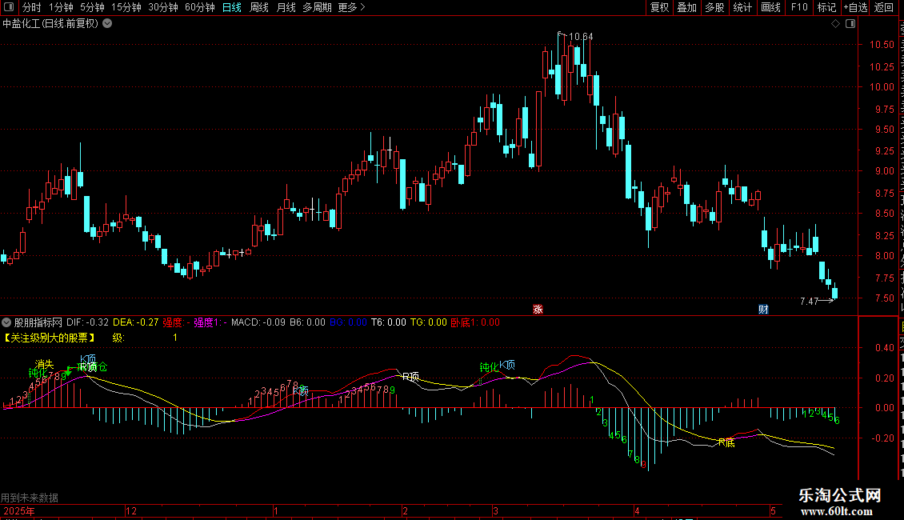
Task: Click the 叠加 overlay button
Action: pyautogui.click(x=687, y=7)
